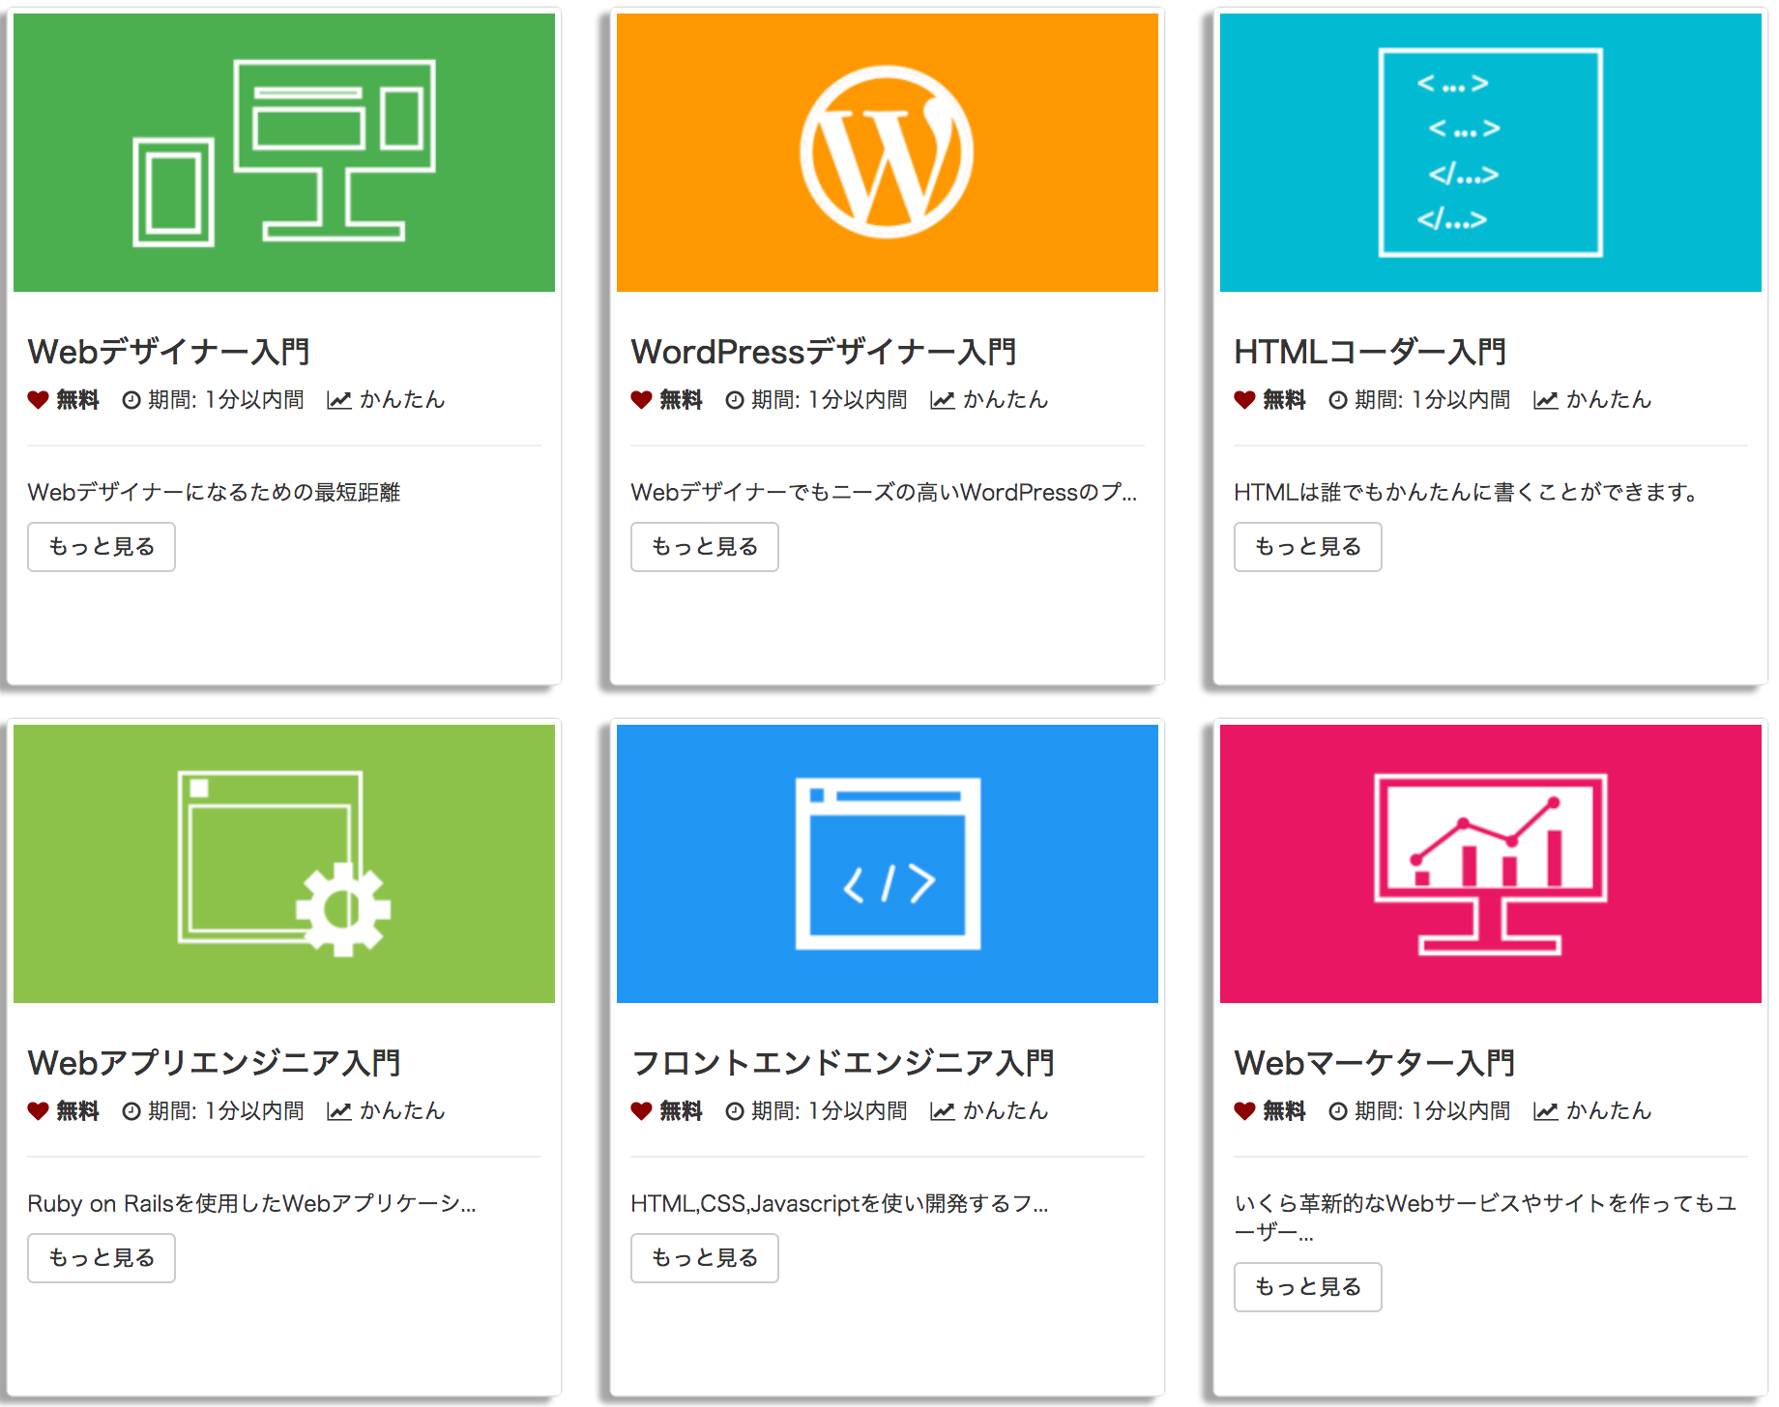Open the Webアプリエンジニア入門 course title

pos(214,1063)
